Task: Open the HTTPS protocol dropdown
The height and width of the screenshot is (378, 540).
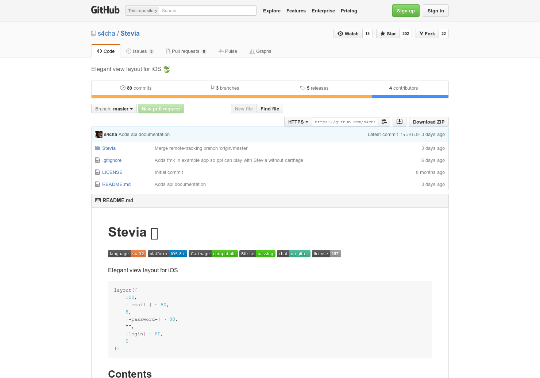Action: [x=298, y=122]
